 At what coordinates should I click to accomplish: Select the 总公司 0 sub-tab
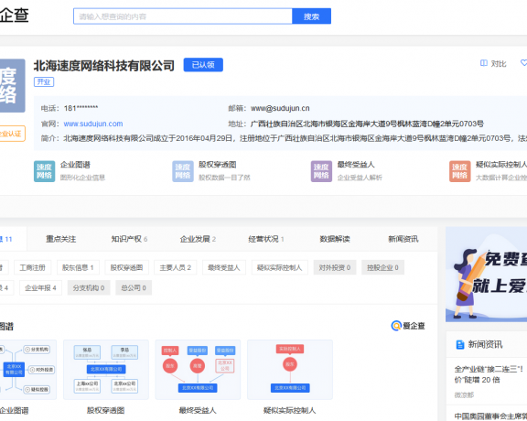pos(134,288)
